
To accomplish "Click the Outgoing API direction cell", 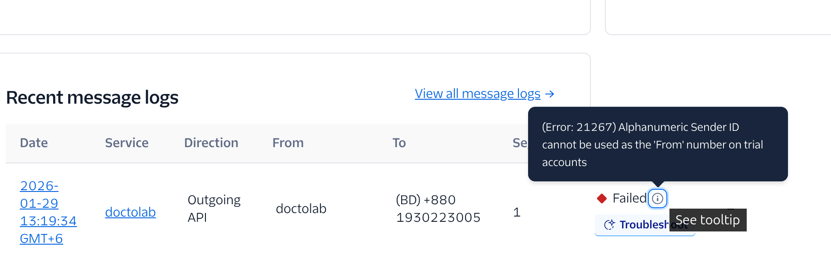I will (214, 209).
